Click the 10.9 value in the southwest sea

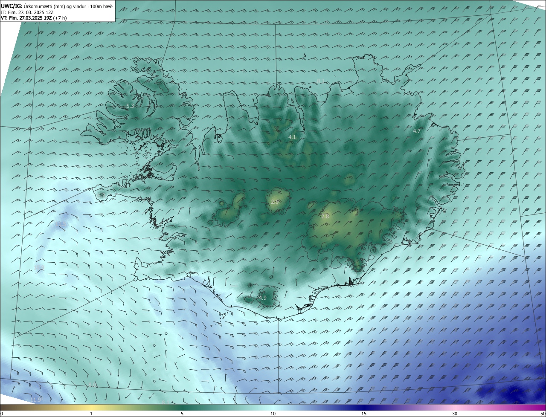[39, 267]
